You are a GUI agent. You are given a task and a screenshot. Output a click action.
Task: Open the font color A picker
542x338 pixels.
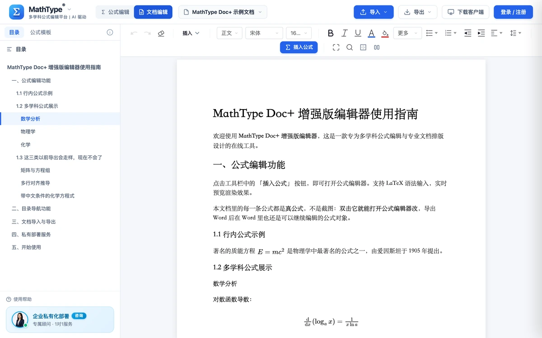tap(371, 33)
